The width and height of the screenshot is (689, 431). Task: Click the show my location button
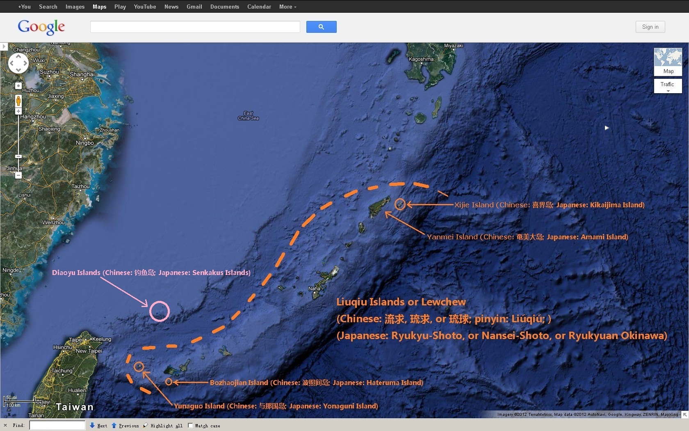click(x=18, y=86)
